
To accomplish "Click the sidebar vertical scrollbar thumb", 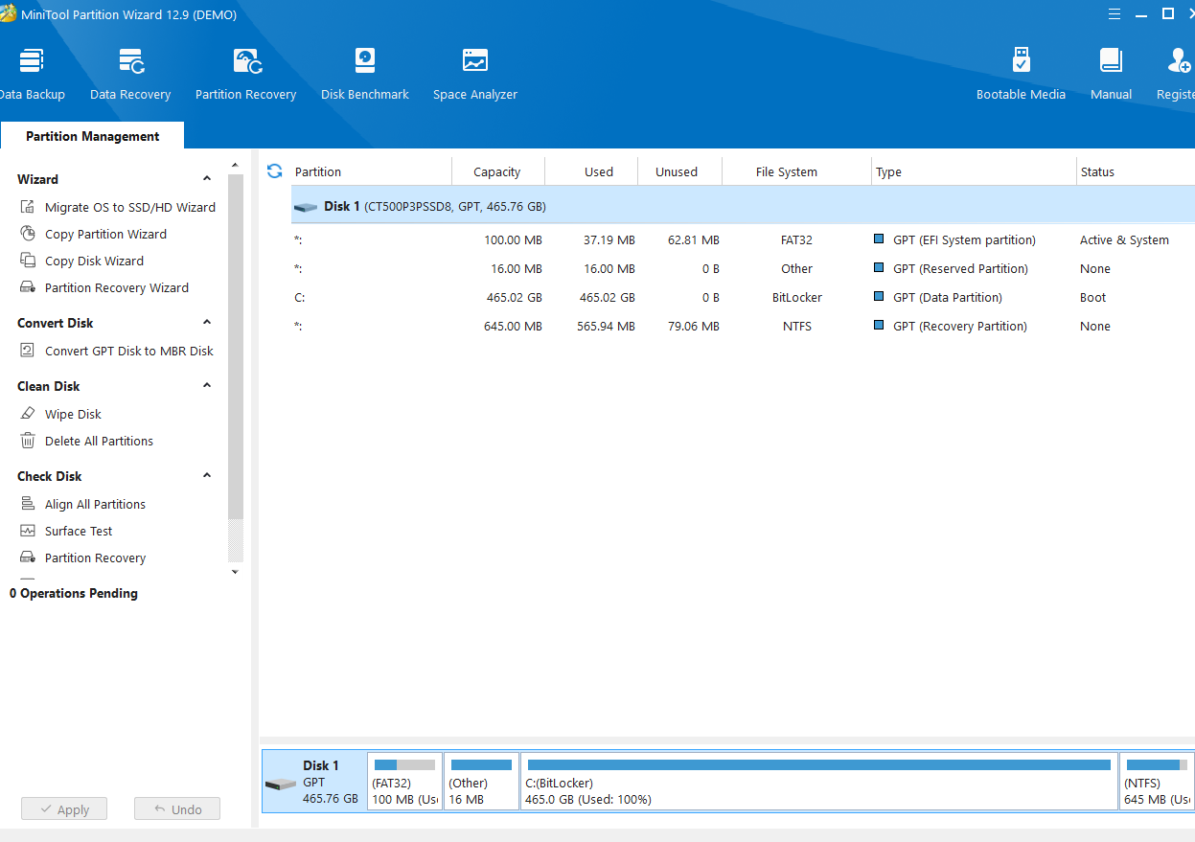I will pyautogui.click(x=235, y=346).
